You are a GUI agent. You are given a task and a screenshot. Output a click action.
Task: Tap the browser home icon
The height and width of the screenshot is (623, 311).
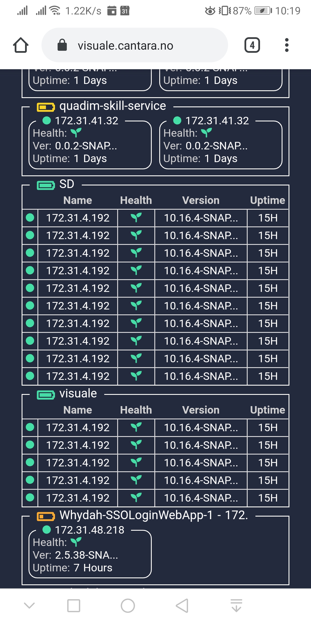(21, 45)
